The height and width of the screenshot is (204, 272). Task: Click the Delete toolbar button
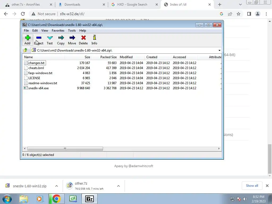pyautogui.click(x=83, y=40)
